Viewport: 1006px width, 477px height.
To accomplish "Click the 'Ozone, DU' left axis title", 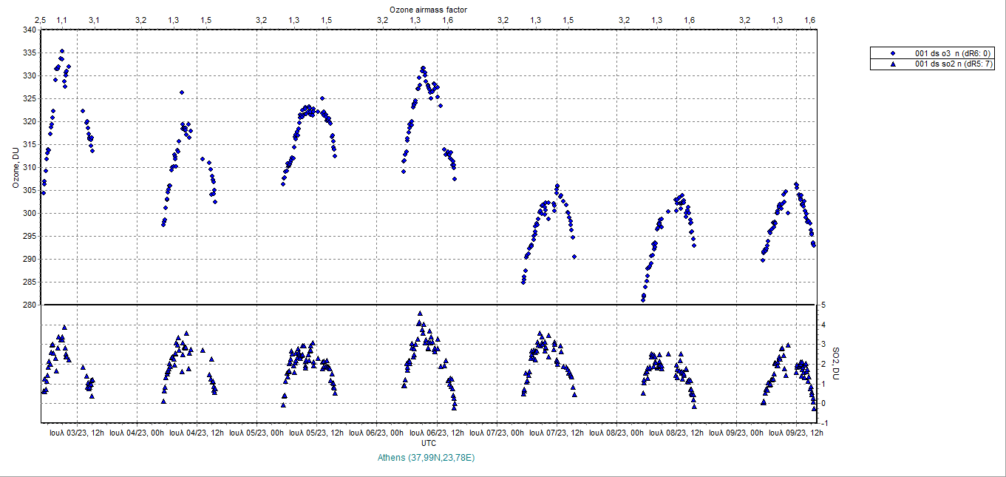I will point(15,168).
